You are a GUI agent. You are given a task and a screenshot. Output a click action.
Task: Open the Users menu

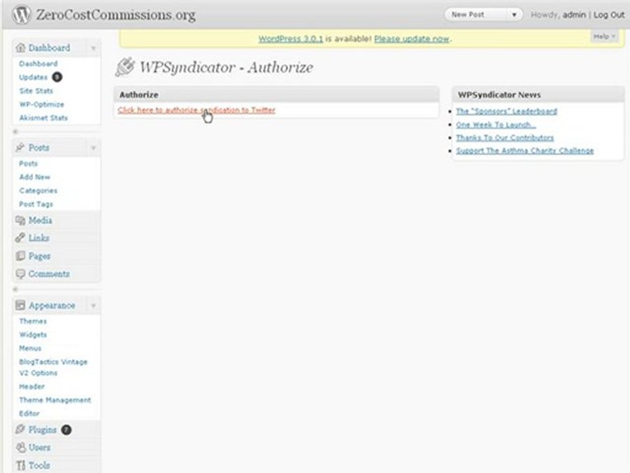39,447
